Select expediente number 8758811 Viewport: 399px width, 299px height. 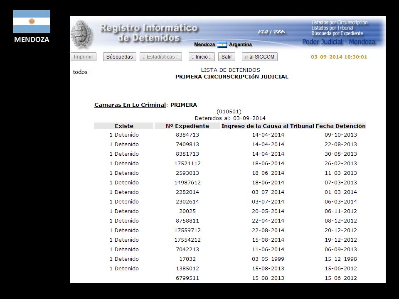click(187, 221)
